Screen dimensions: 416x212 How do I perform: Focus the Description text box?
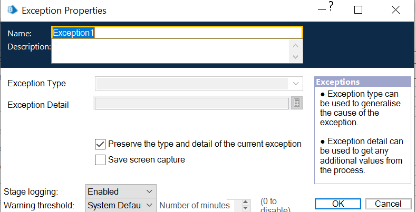pyautogui.click(x=170, y=52)
